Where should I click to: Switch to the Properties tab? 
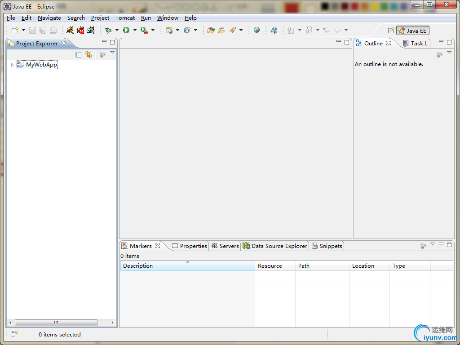190,246
